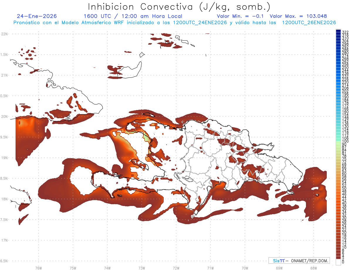The image size is (352, 272).
Task: Click the SisTT – ONAMET/REP.DOM. credit box
Action: pos(299,261)
